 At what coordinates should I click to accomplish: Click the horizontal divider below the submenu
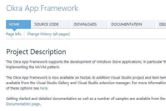[x=83, y=39]
